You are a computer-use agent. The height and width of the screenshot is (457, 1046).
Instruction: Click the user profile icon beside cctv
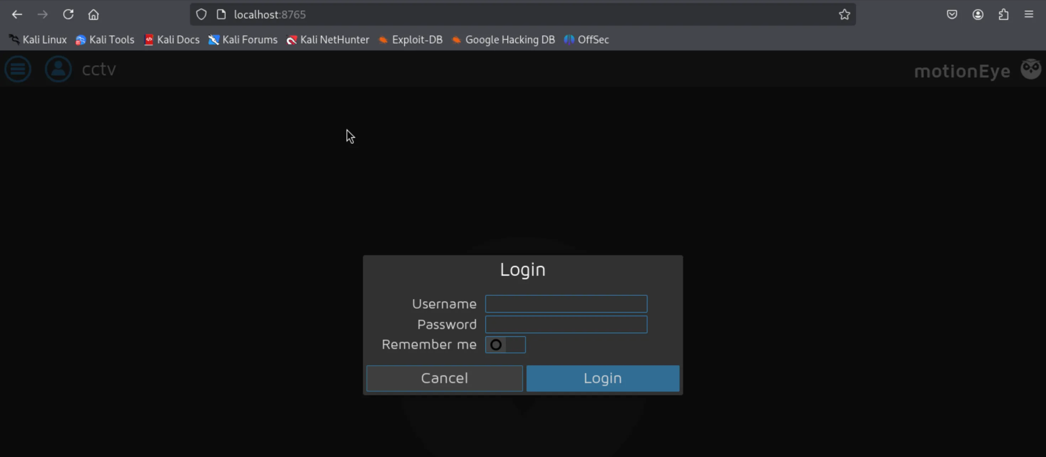(58, 69)
